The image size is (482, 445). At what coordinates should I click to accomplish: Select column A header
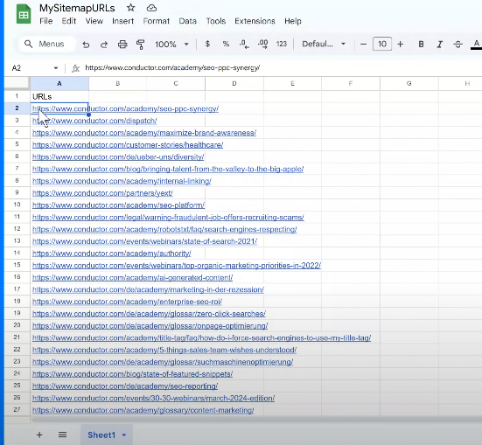click(x=59, y=84)
